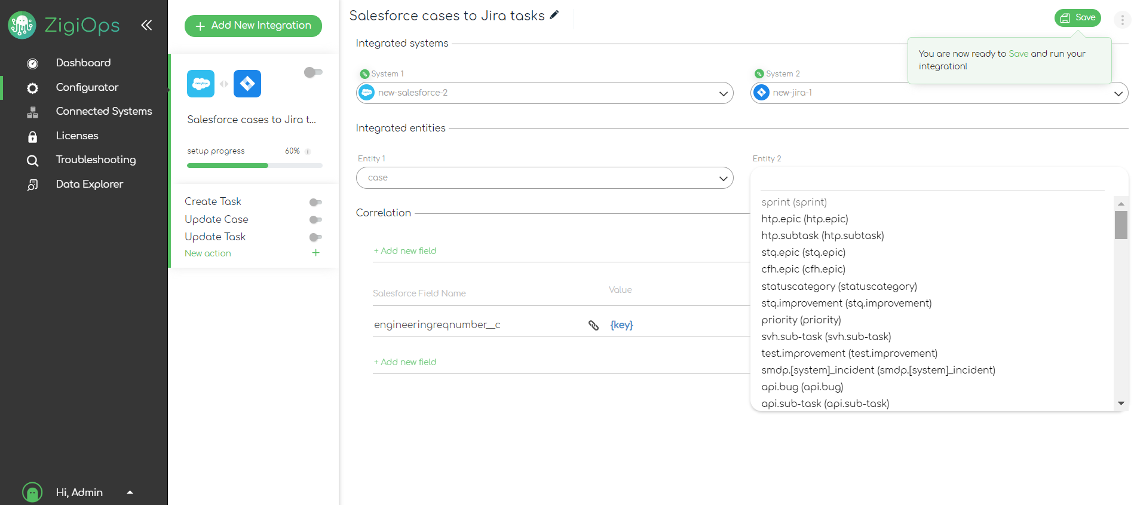This screenshot has height=505, width=1134.
Task: Open the three-dot options menu
Action: click(1122, 20)
